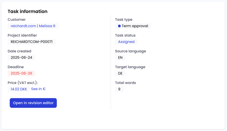Select the Term approval task type badge
227x131 pixels.
point(133,26)
